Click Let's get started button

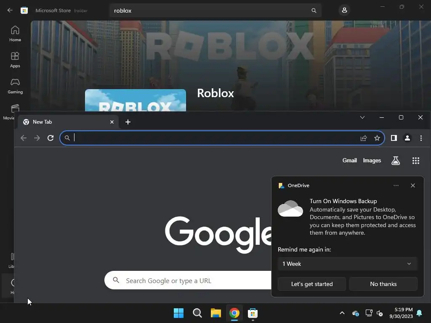[312, 284]
